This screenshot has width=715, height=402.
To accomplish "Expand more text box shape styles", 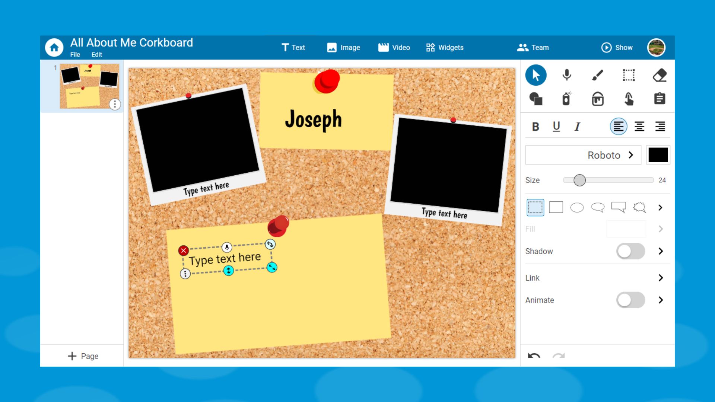I will point(660,207).
